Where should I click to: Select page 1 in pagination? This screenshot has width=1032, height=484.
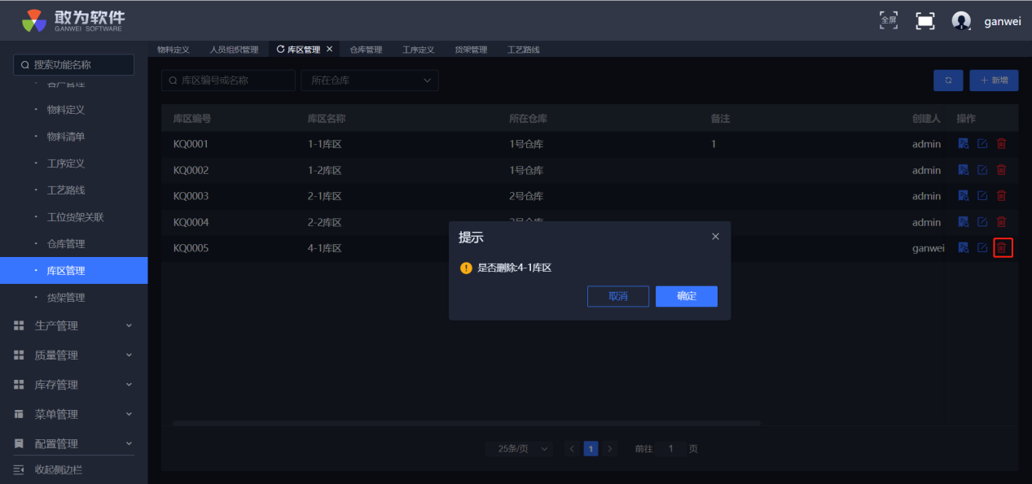click(591, 449)
